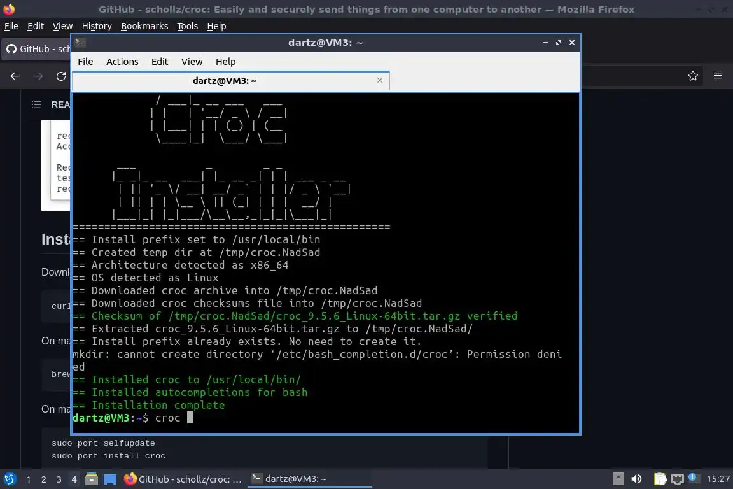Go forward in Firefox
Viewport: 733px width, 489px height.
pyautogui.click(x=38, y=76)
